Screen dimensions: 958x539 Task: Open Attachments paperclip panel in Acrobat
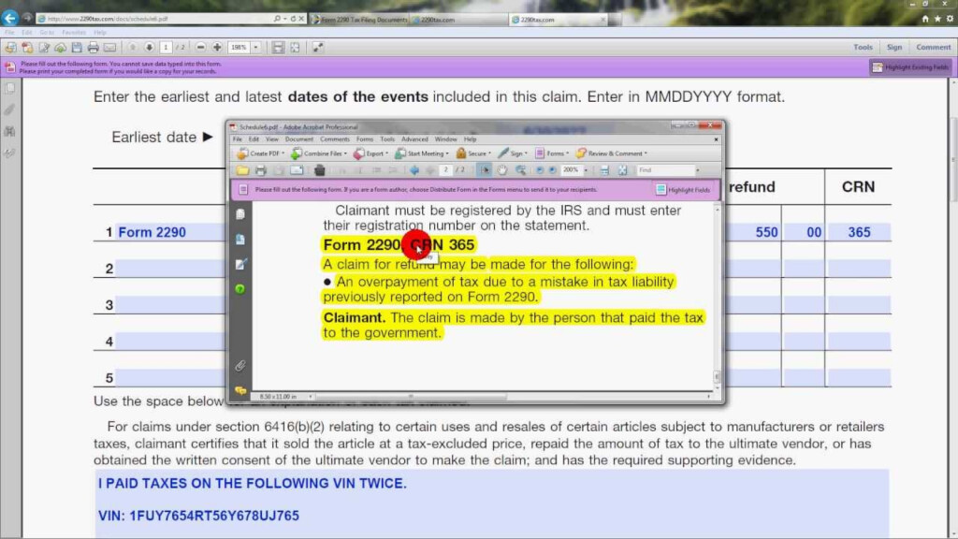point(240,366)
